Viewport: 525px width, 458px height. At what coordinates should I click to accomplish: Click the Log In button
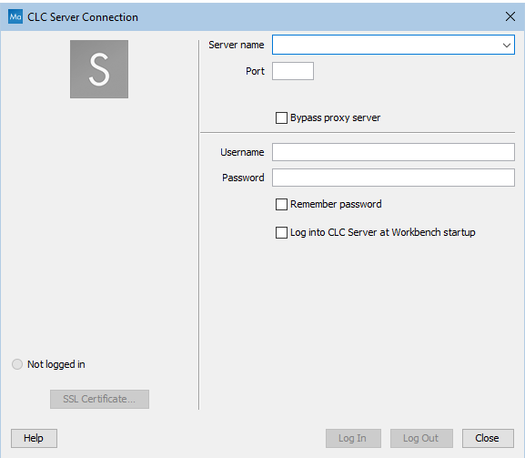(x=353, y=438)
